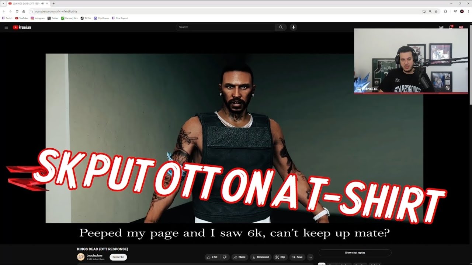Click the Clip button
This screenshot has width=472, height=265.
pyautogui.click(x=280, y=257)
